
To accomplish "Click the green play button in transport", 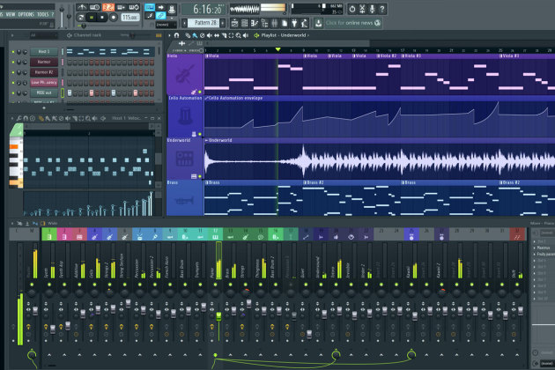I will click(x=92, y=18).
